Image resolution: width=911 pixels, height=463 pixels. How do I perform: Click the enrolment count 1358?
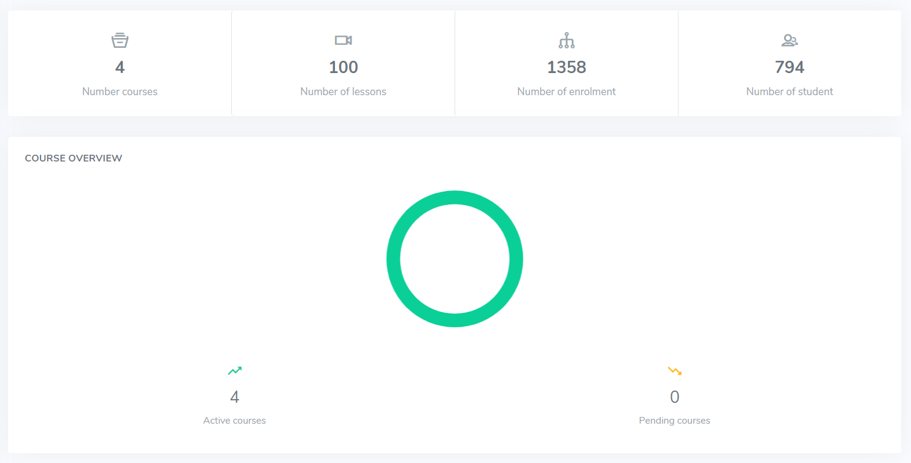[x=566, y=67]
